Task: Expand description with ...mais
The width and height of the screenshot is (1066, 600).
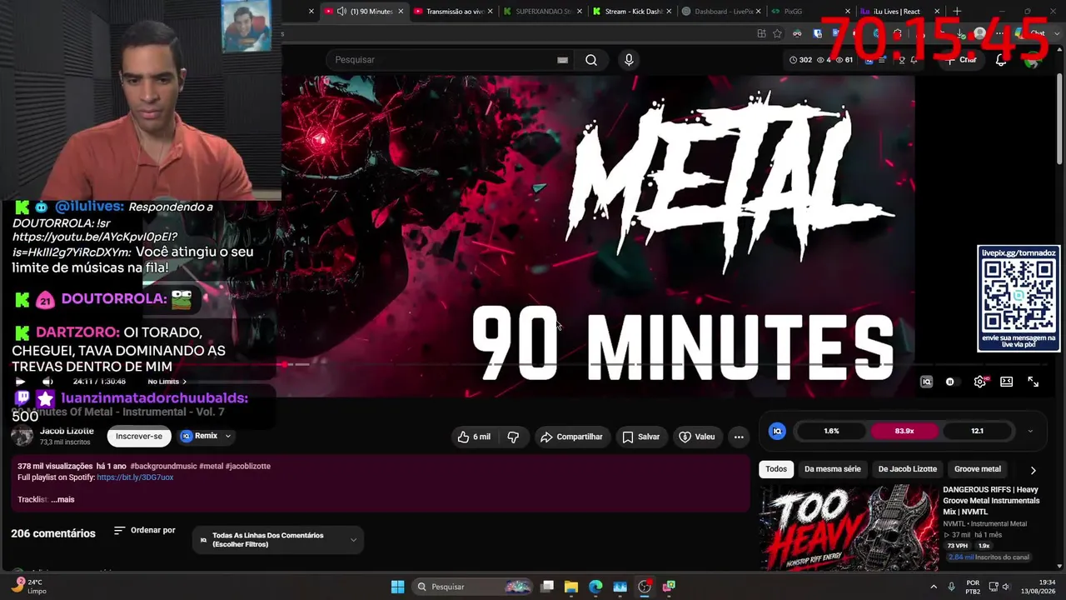Action: 62,499
